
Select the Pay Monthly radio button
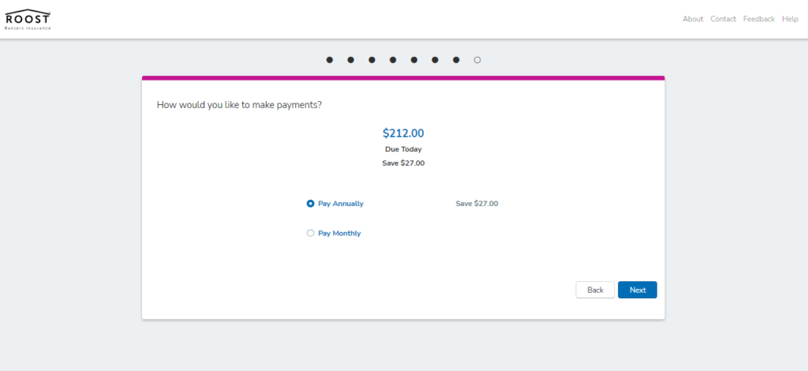[310, 233]
